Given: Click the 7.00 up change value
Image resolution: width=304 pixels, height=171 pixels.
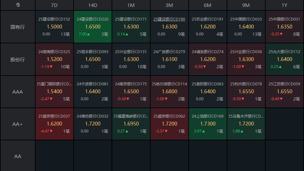Looking at the screenshot, I should 84,34.
